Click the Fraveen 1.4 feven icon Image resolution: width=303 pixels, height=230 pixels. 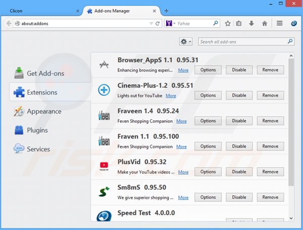click(104, 116)
